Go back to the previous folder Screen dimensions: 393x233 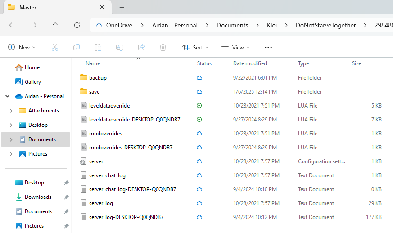pyautogui.click(x=12, y=25)
